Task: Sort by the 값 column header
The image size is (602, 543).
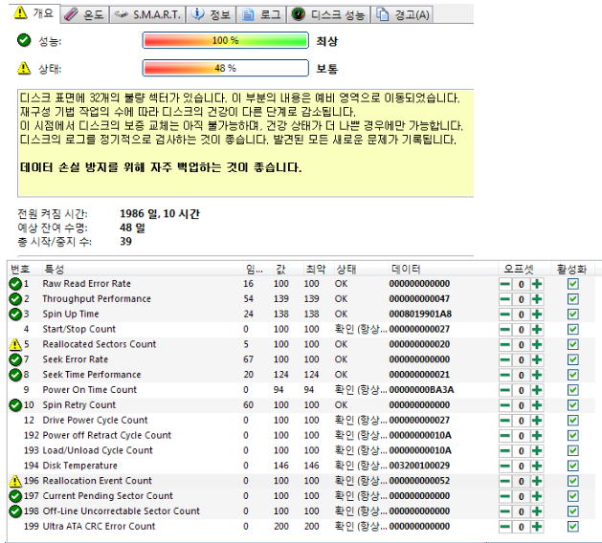Action: coord(288,269)
